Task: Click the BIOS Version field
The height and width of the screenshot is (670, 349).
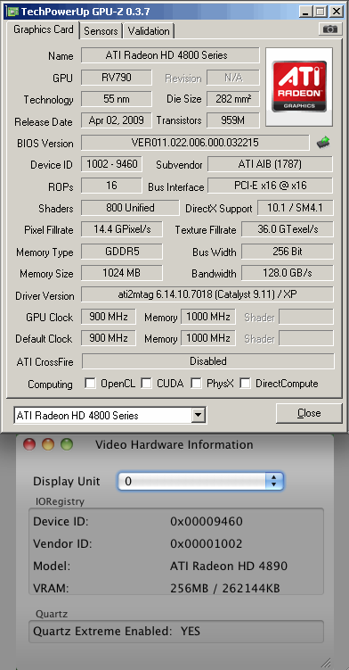Action: click(195, 143)
